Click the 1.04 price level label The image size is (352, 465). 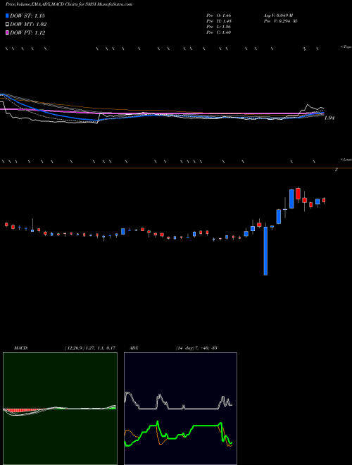click(329, 118)
